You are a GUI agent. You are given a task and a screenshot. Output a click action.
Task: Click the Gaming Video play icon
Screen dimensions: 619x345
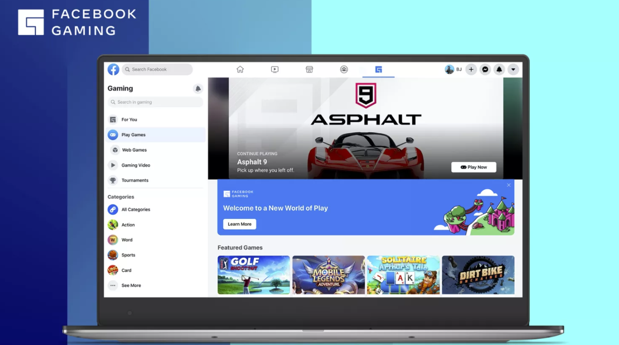[x=113, y=165]
